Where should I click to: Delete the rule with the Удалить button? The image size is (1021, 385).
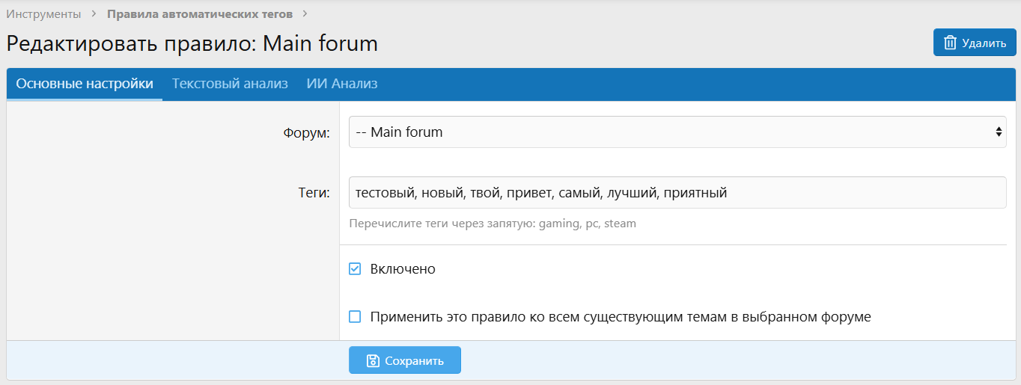point(974,43)
